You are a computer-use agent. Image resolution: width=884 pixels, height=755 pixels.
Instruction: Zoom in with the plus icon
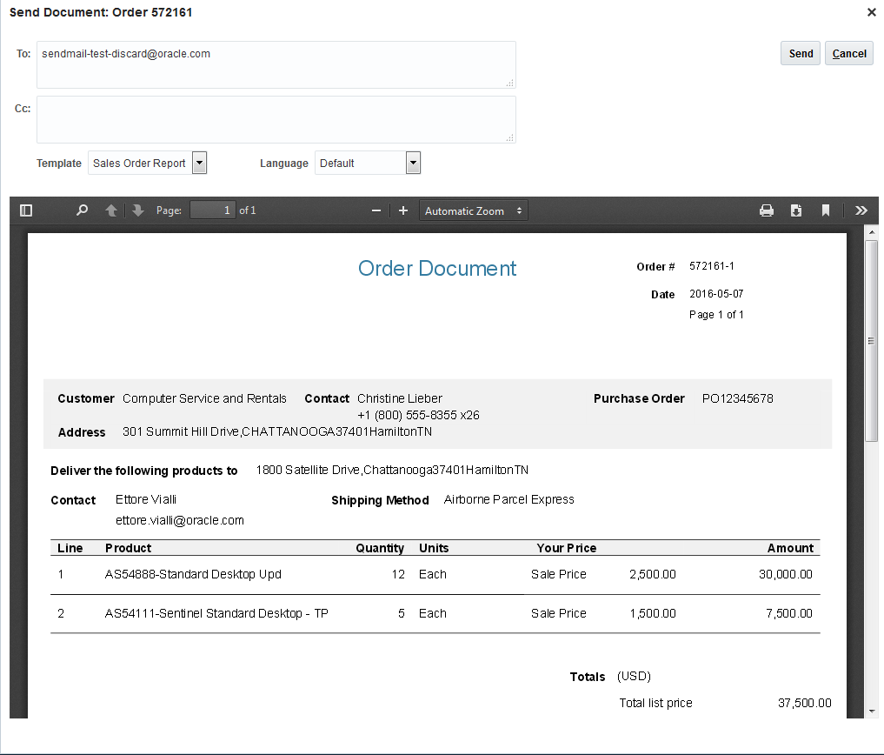pos(403,210)
